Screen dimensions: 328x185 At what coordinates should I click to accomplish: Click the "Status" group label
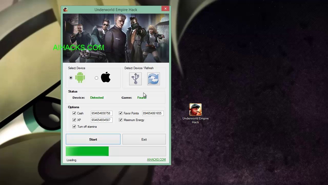(73, 91)
